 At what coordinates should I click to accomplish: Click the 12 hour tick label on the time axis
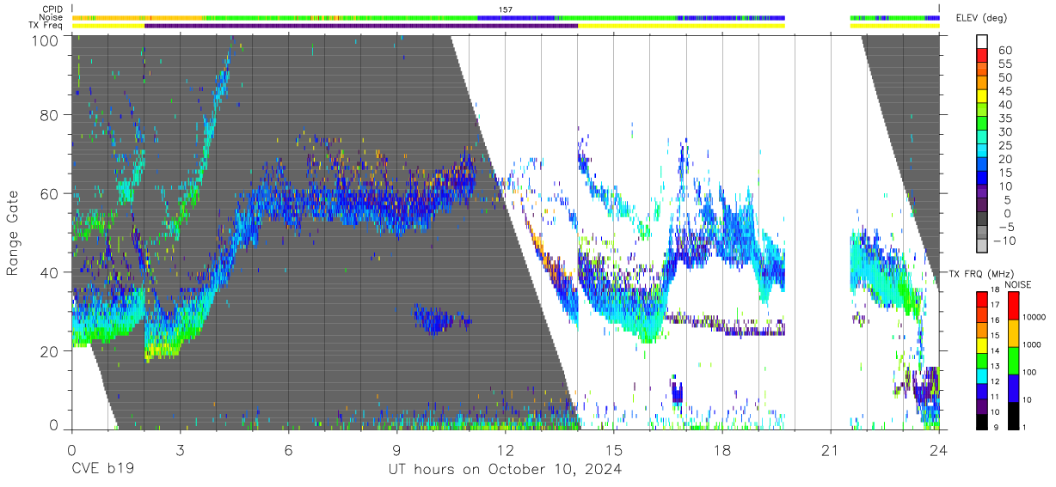tap(505, 449)
